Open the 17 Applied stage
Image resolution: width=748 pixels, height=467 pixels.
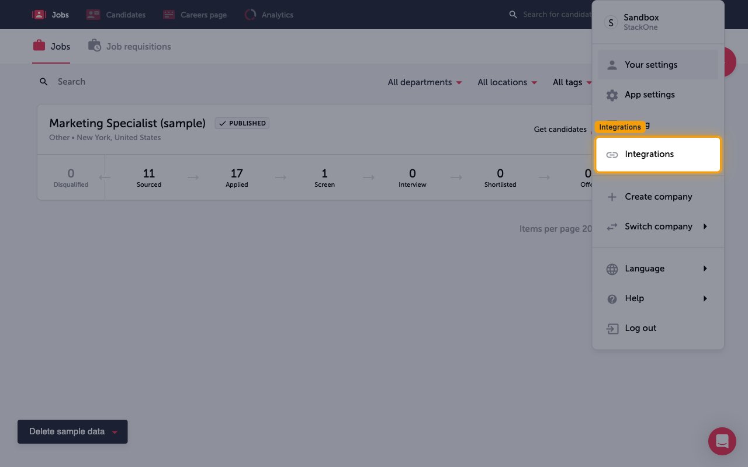[237, 177]
